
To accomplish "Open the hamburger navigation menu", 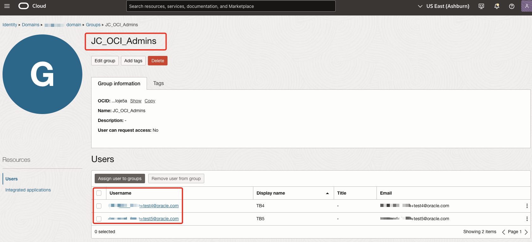I will (7, 6).
